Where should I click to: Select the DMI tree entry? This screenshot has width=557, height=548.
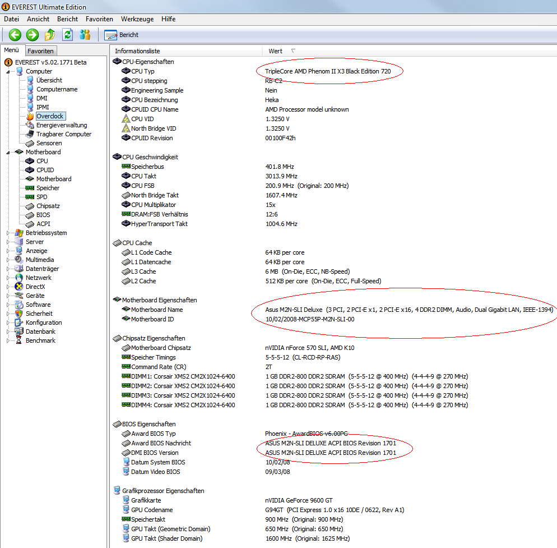(x=41, y=98)
